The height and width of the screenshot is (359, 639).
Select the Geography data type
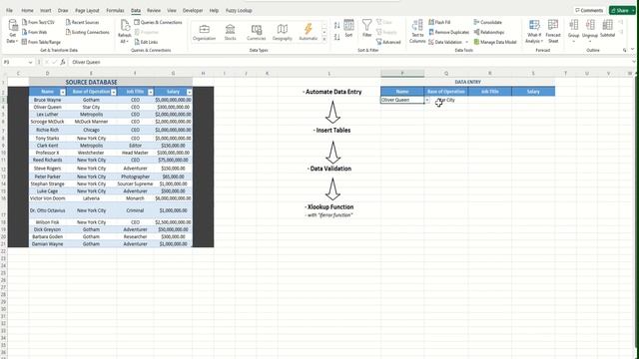point(283,32)
